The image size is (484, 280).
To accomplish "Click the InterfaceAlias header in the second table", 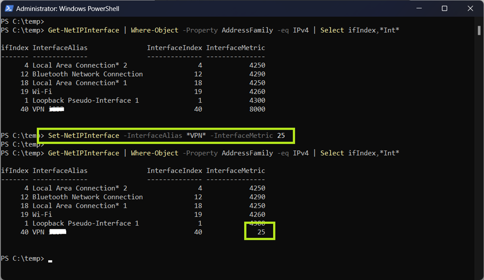I will (x=60, y=171).
